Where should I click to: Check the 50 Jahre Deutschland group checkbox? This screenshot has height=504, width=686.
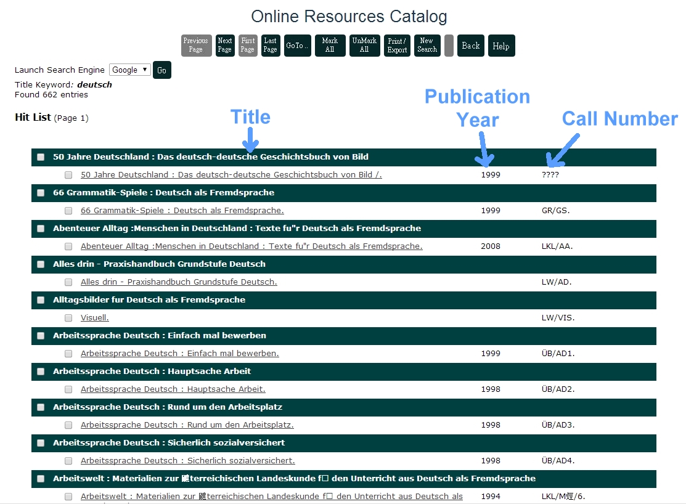click(41, 157)
